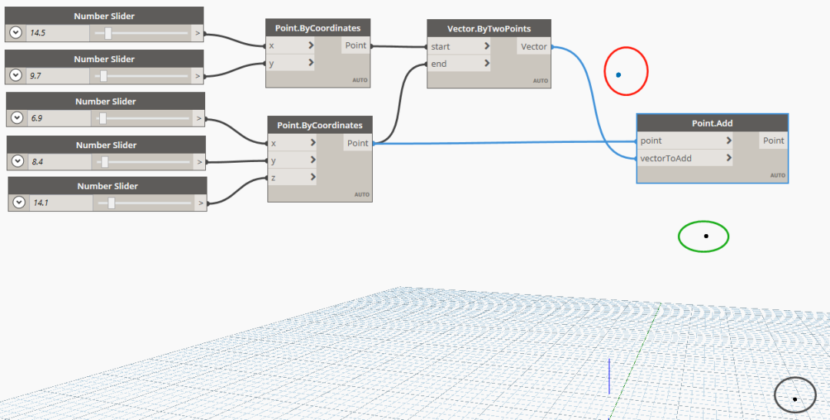Click the 9.7 value field in slider
The image size is (830, 420).
pos(57,76)
